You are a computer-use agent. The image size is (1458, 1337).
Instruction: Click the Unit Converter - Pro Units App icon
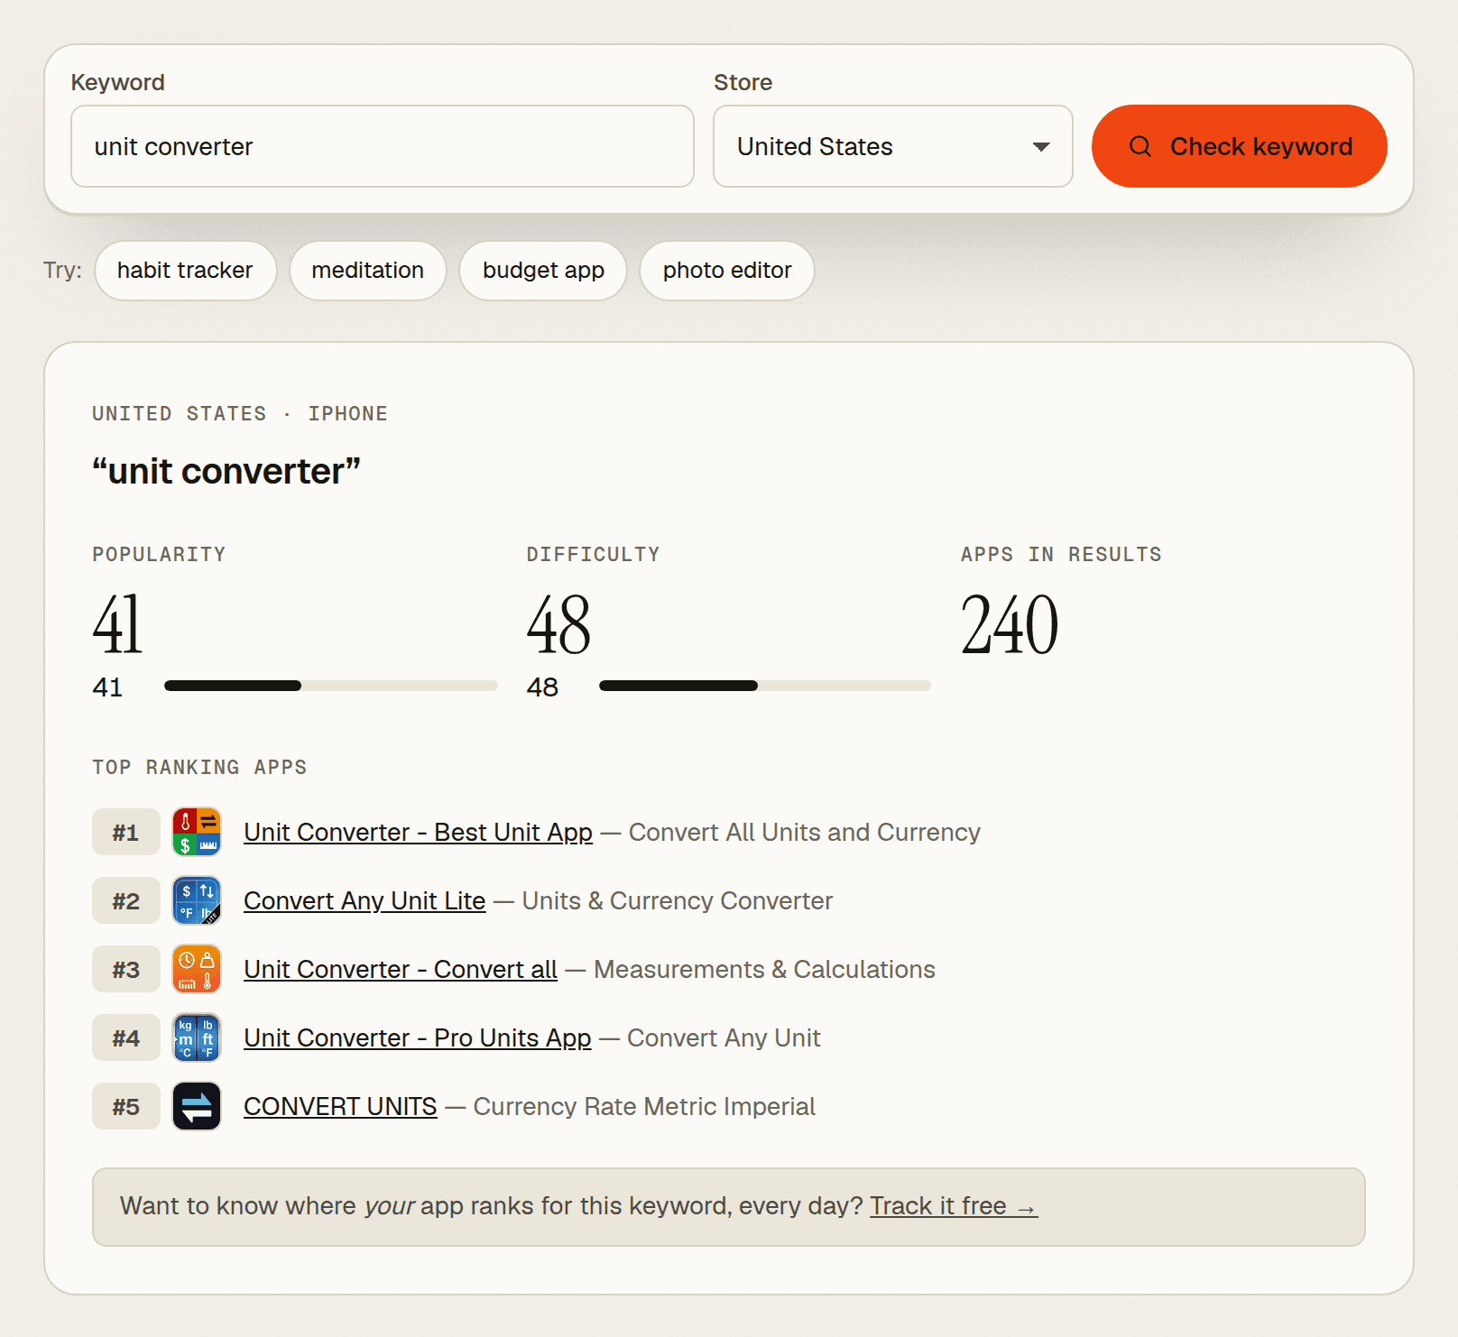click(197, 1037)
